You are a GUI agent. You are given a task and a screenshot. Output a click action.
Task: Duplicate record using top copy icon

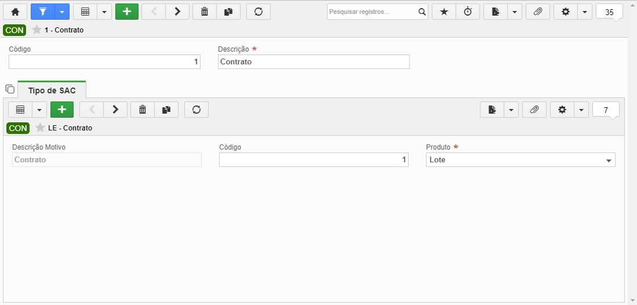[x=228, y=12]
